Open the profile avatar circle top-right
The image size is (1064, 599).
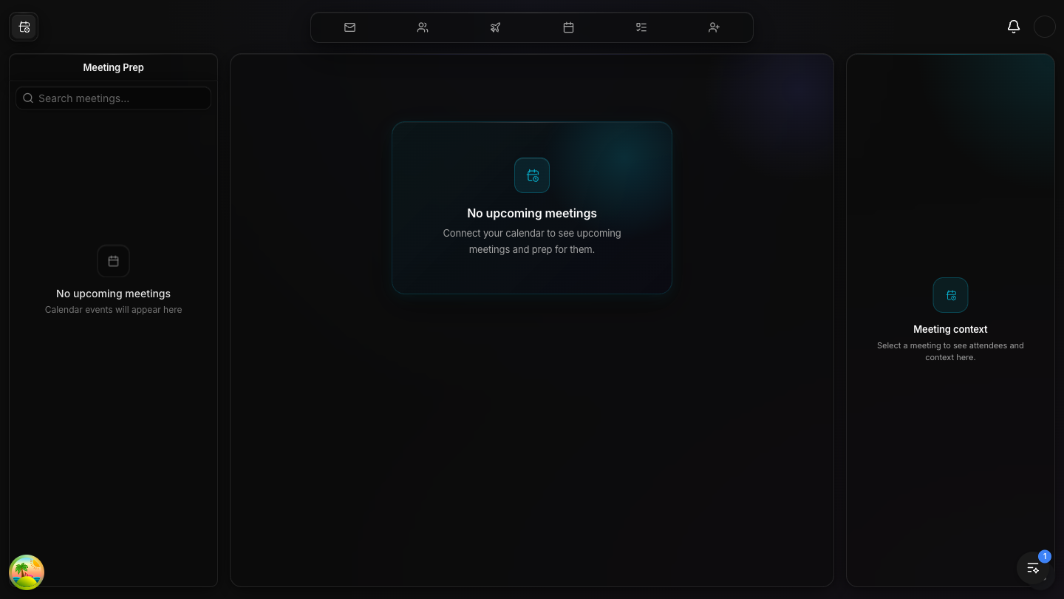(1044, 27)
